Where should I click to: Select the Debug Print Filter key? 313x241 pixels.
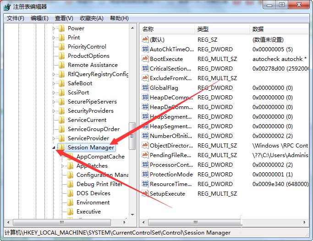(x=99, y=184)
